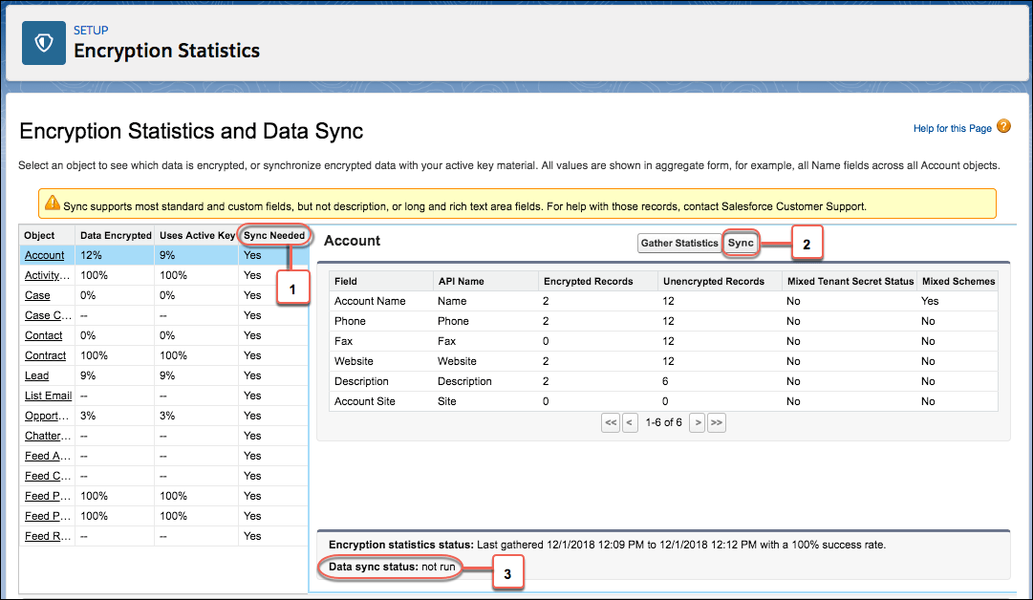The image size is (1033, 600).
Task: Click the Sync button
Action: (x=741, y=243)
